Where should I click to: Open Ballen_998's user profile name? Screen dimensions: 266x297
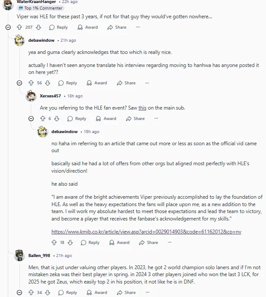pos(40,256)
